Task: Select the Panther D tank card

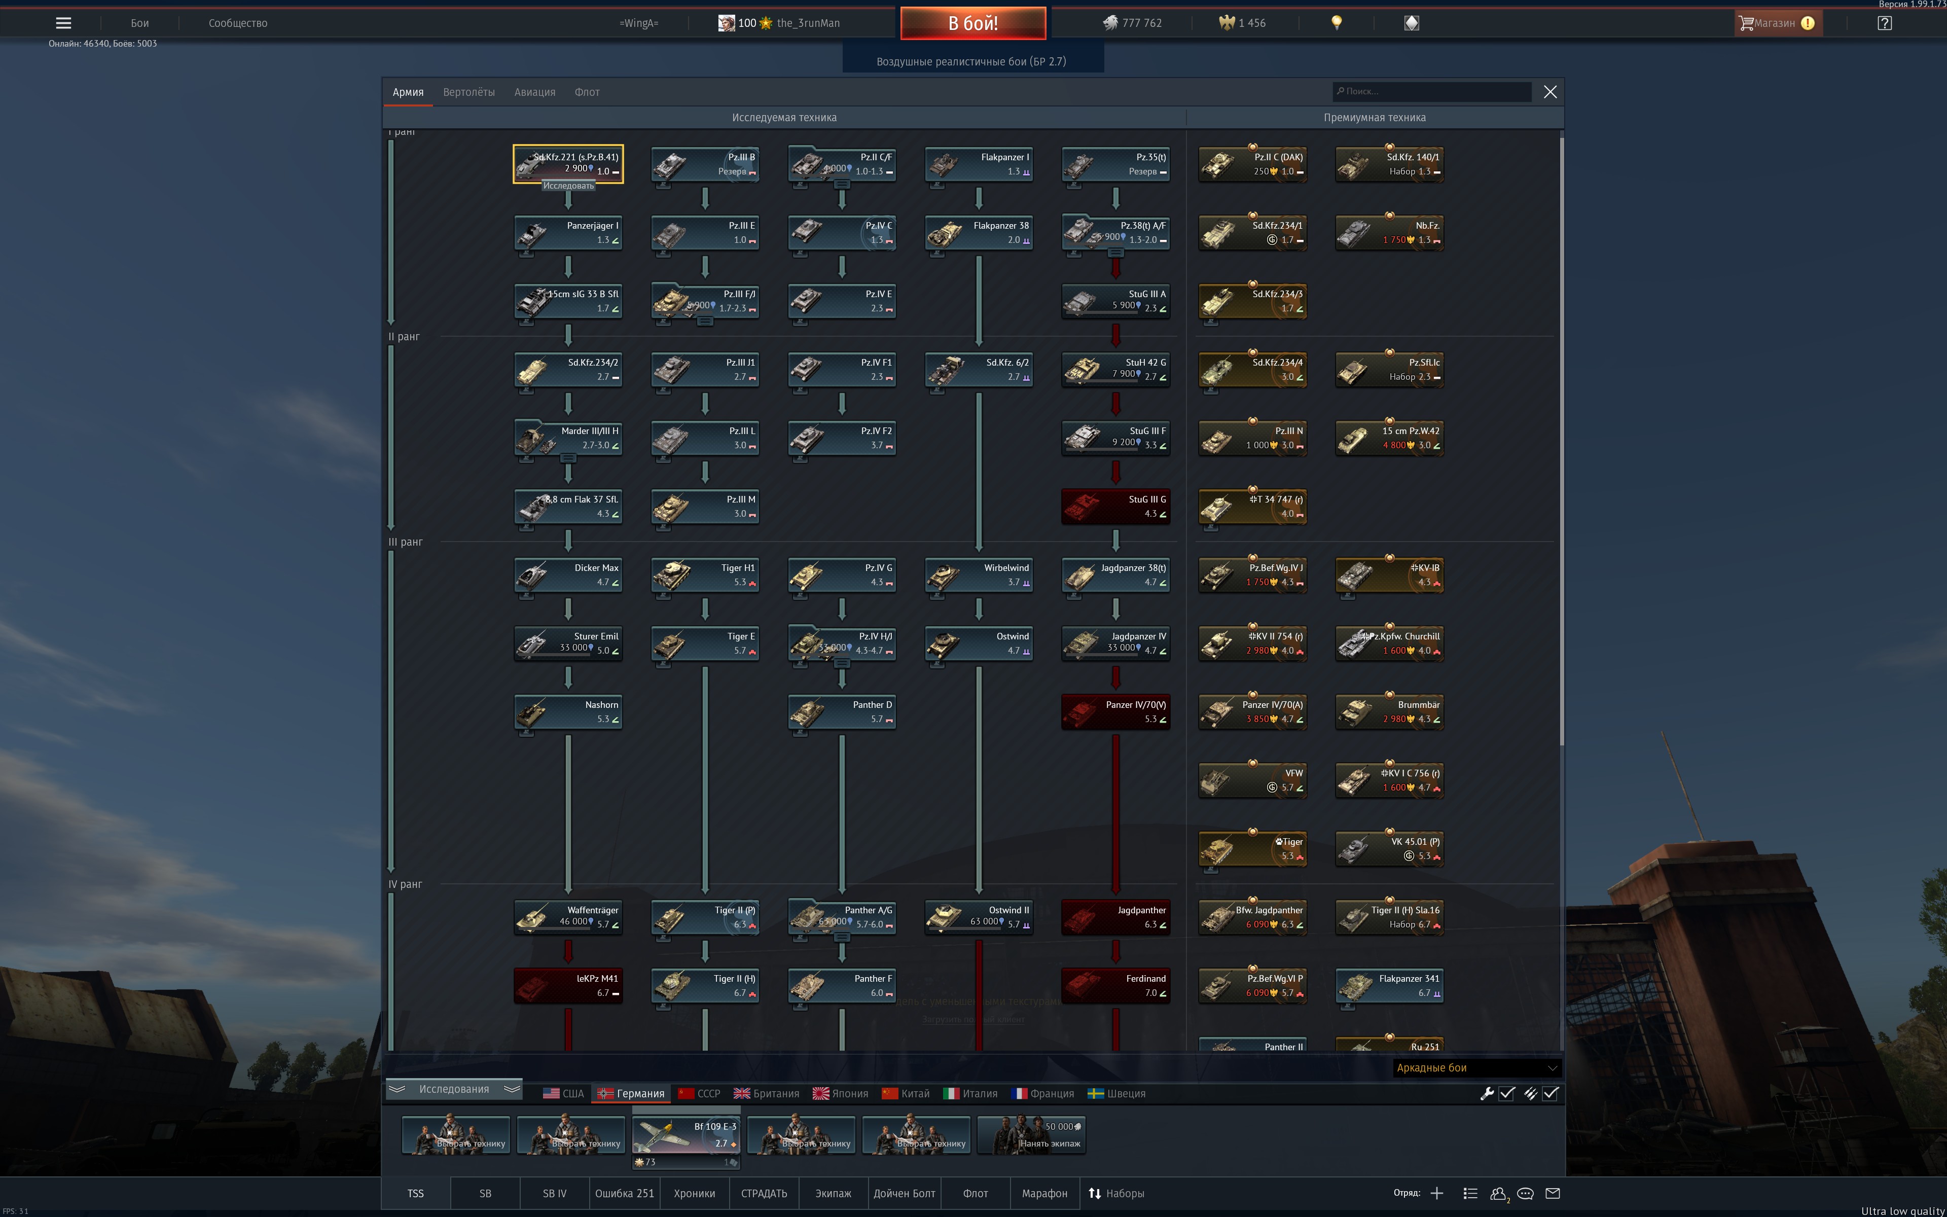Action: pos(842,711)
